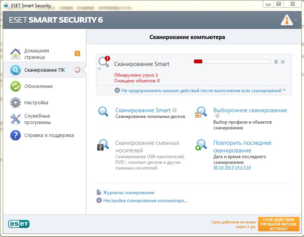Click the text Выбор профиля и объектов сканирования
Image resolution: width=304 pixels, height=237 pixels.
pos(243,125)
